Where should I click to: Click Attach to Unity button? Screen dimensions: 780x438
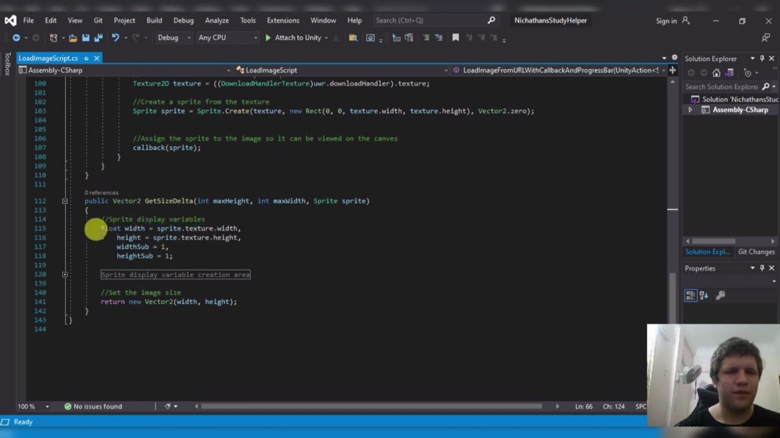coord(293,38)
